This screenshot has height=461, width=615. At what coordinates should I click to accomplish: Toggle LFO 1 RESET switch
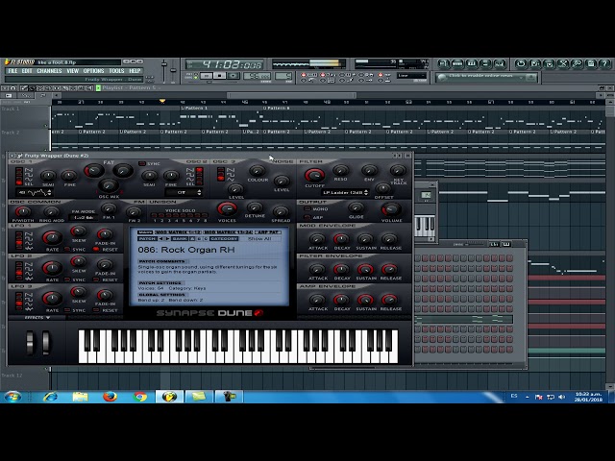96,250
